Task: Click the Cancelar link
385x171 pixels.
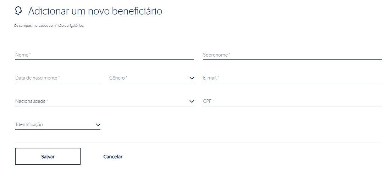Action: pos(113,157)
